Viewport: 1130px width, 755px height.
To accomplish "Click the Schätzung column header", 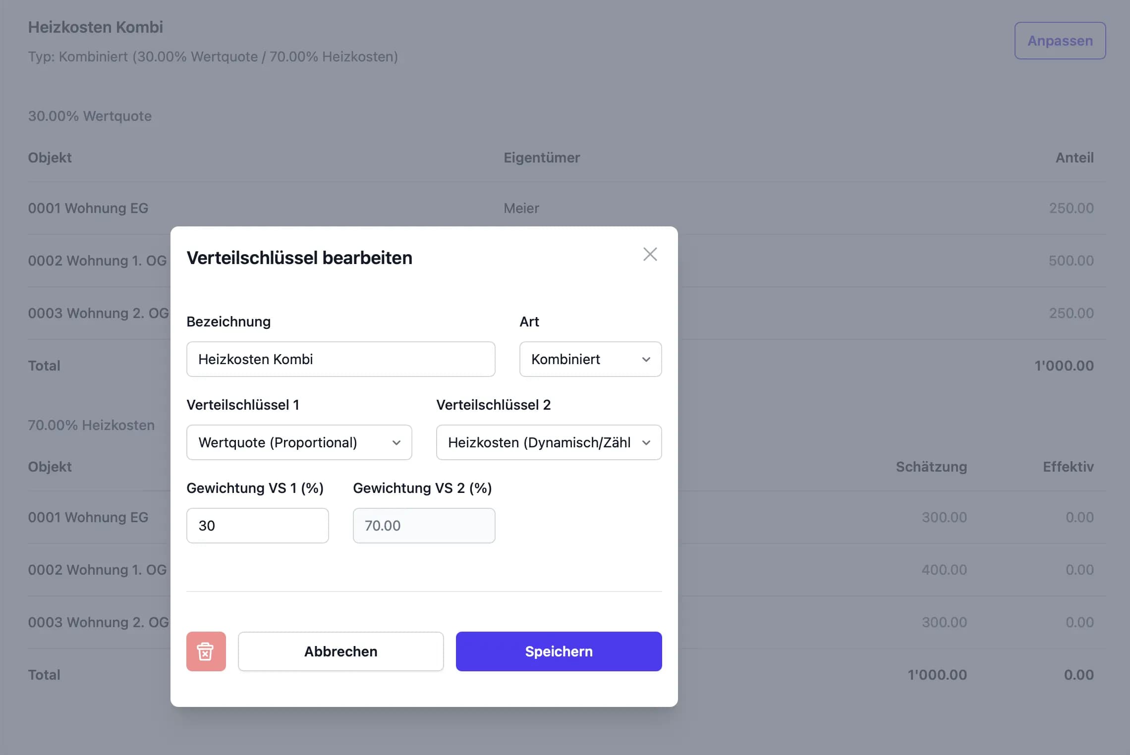I will [931, 466].
